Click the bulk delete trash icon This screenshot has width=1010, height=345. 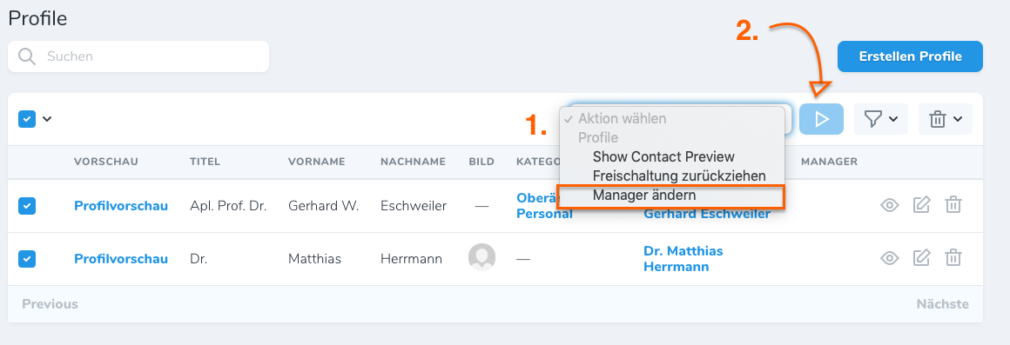point(937,119)
